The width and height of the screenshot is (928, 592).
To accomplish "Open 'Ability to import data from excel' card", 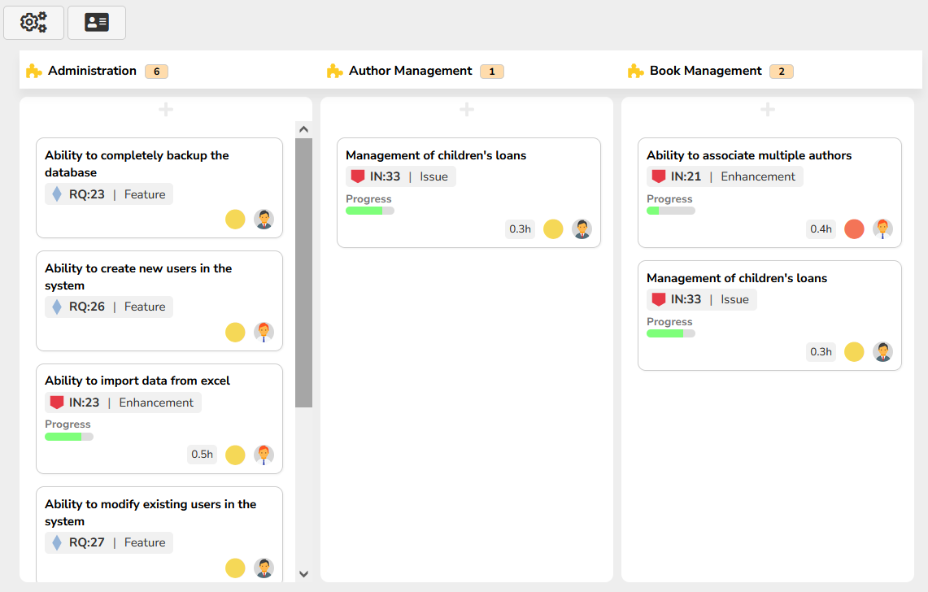I will (x=137, y=381).
